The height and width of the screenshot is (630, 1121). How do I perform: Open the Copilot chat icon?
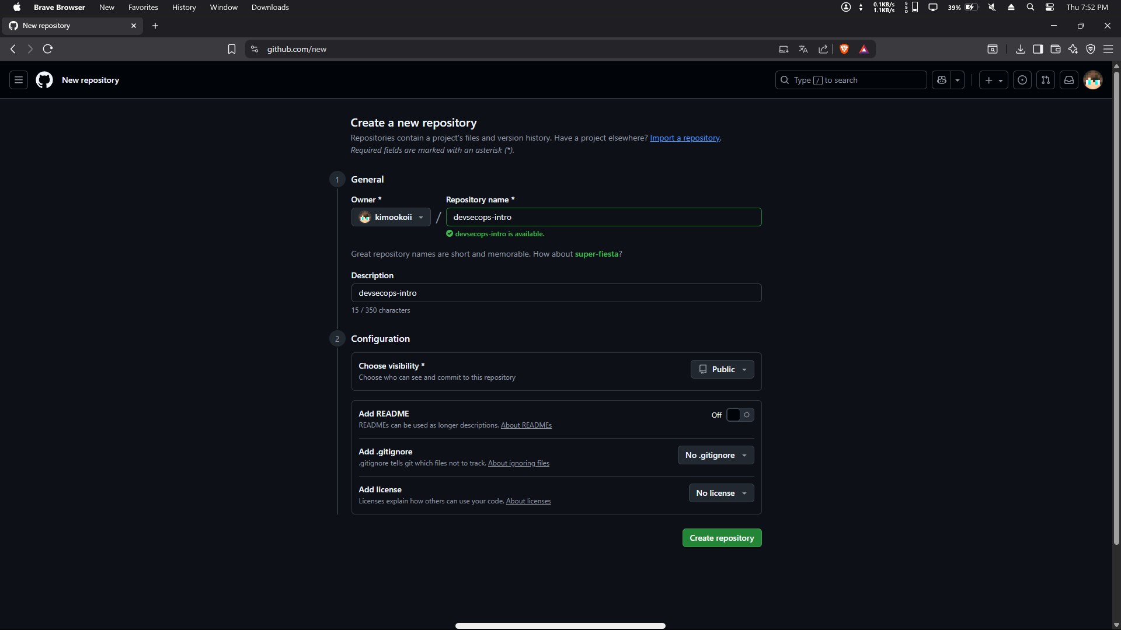[x=942, y=80]
